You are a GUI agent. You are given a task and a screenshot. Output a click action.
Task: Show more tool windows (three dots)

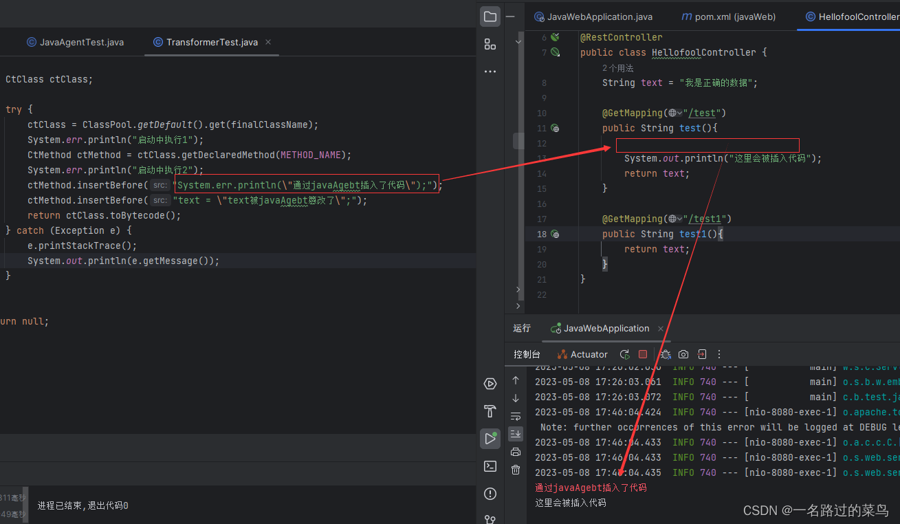pos(490,72)
